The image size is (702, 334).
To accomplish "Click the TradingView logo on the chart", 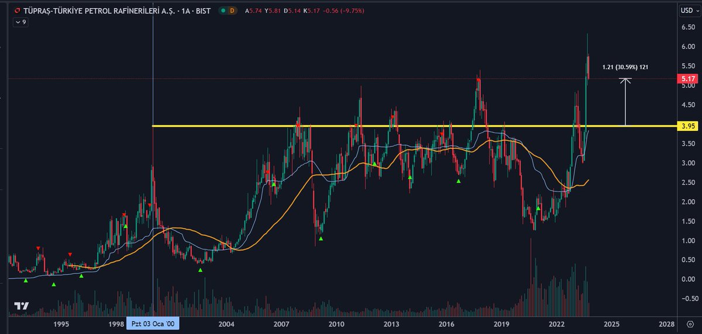I will [22, 306].
